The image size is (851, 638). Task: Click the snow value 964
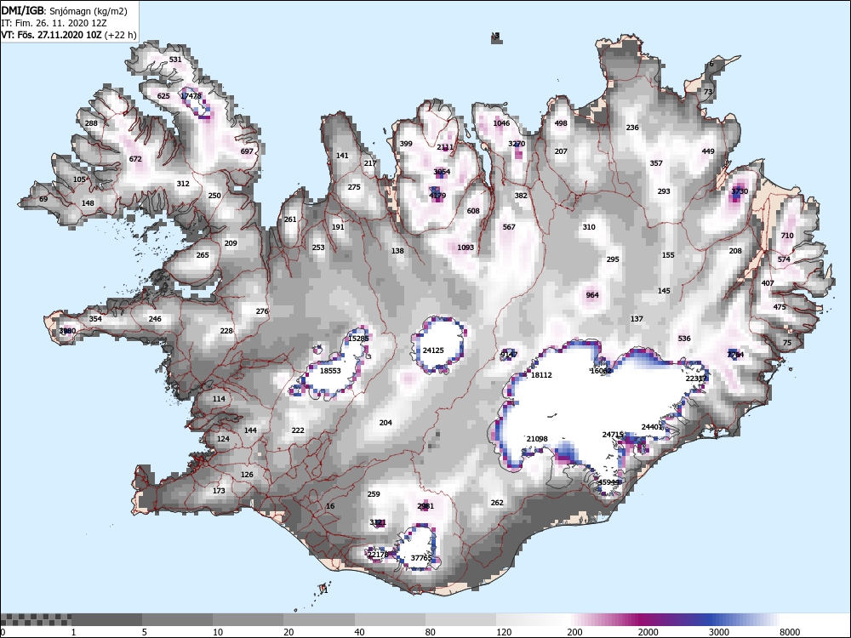coord(592,295)
